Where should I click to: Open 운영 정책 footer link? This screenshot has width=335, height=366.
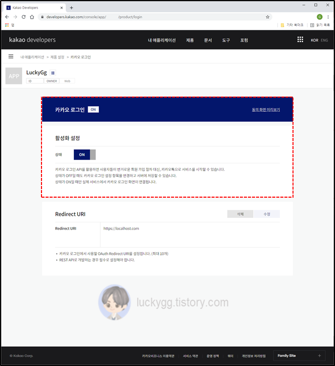213,356
